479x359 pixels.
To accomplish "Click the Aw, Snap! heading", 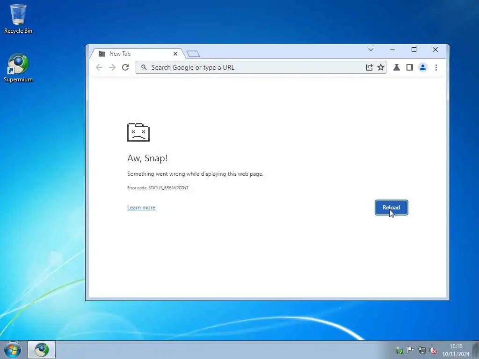I will point(147,158).
